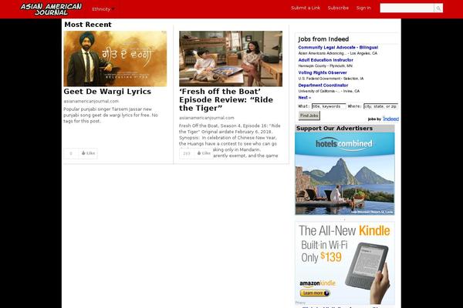Click Sign in
463x308 pixels.
pos(363,8)
